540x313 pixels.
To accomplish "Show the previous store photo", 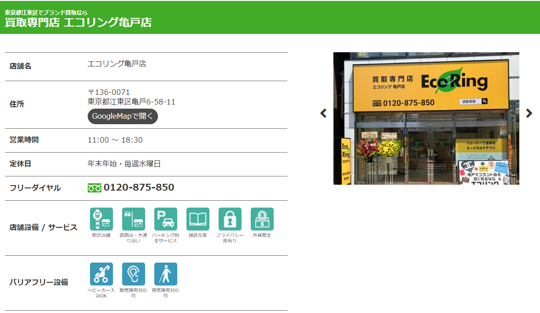I will pyautogui.click(x=323, y=113).
